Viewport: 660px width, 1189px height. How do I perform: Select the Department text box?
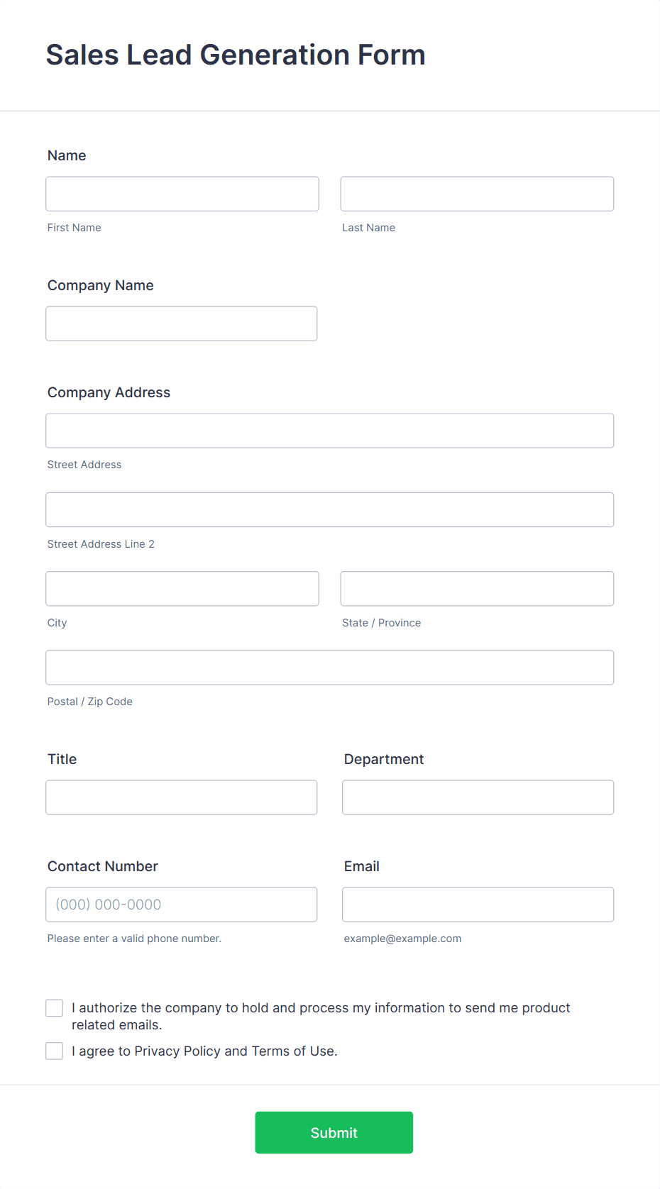click(x=478, y=797)
